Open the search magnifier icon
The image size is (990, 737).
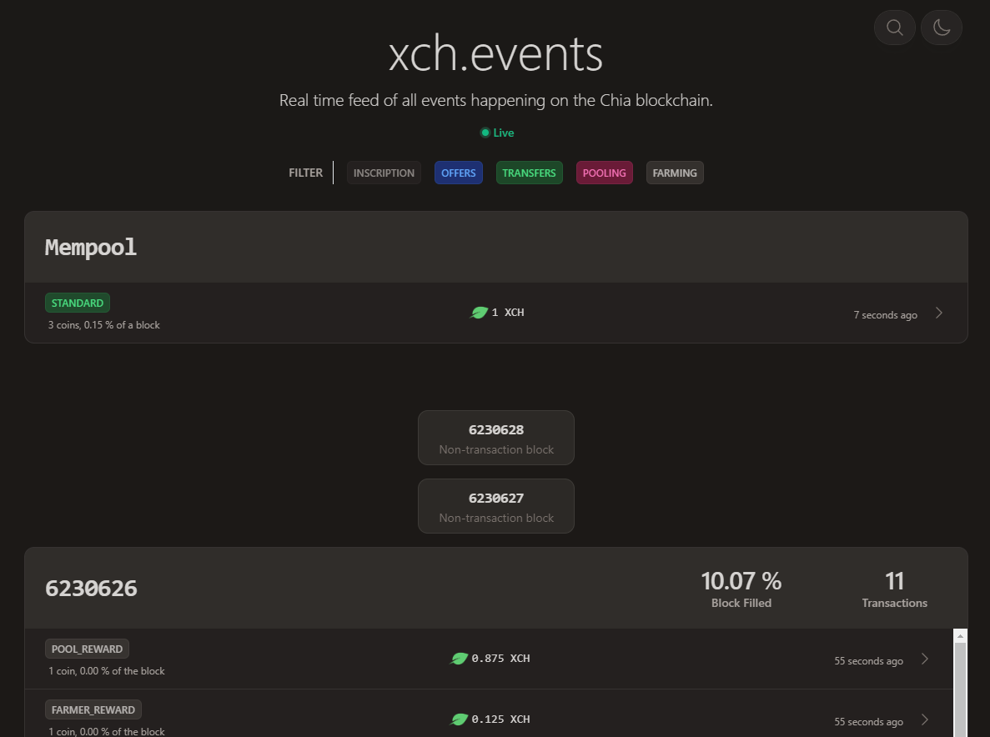(x=895, y=28)
